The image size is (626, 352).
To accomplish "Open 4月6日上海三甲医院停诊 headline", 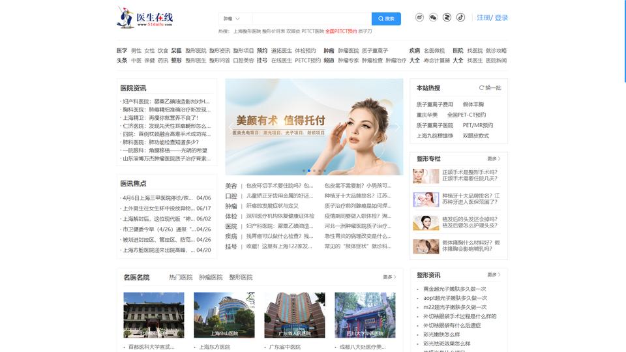I will point(158,198).
